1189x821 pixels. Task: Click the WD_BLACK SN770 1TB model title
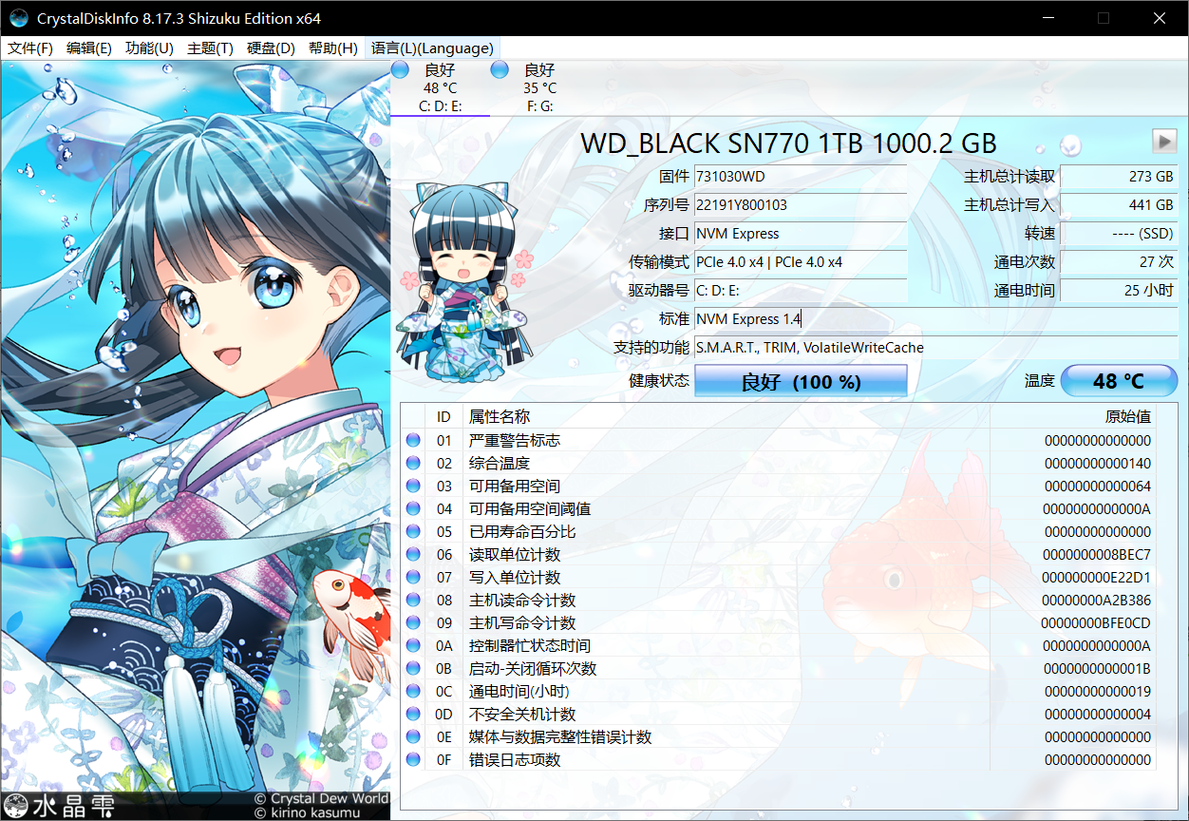[x=788, y=143]
